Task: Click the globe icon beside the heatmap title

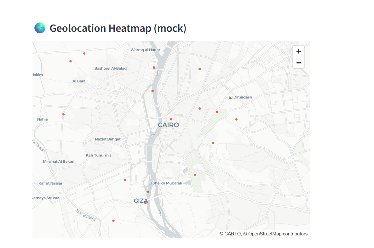Action: [x=39, y=28]
